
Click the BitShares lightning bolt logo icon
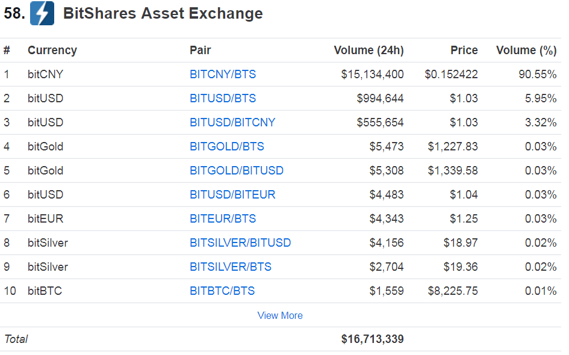[42, 13]
